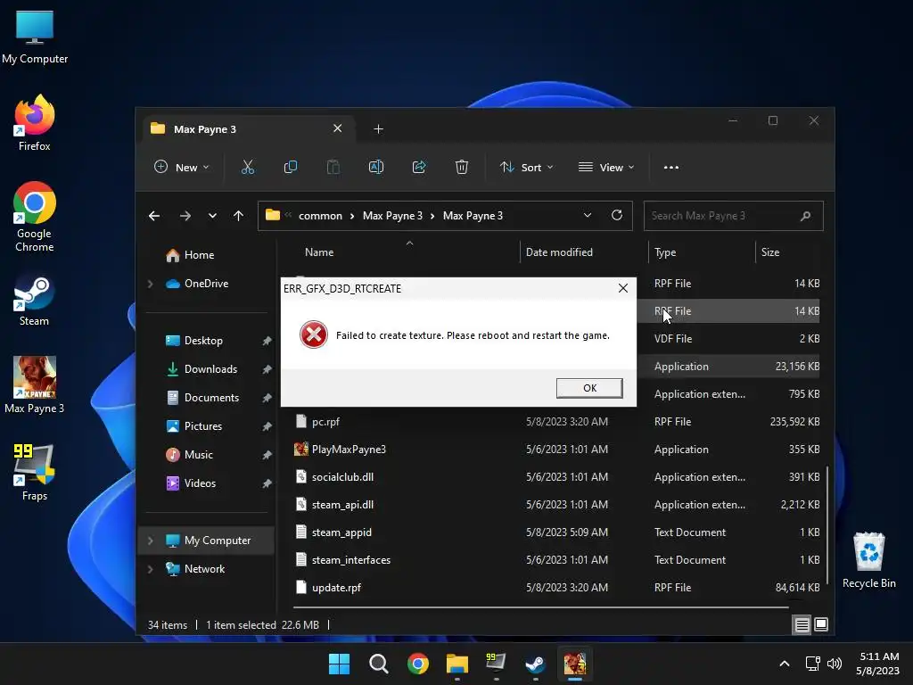Click the Delete trash icon

(462, 167)
